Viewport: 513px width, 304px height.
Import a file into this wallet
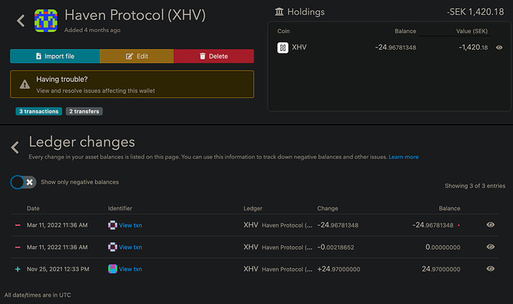tap(55, 56)
